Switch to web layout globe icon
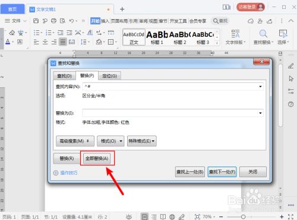The image size is (297, 220). (172, 217)
